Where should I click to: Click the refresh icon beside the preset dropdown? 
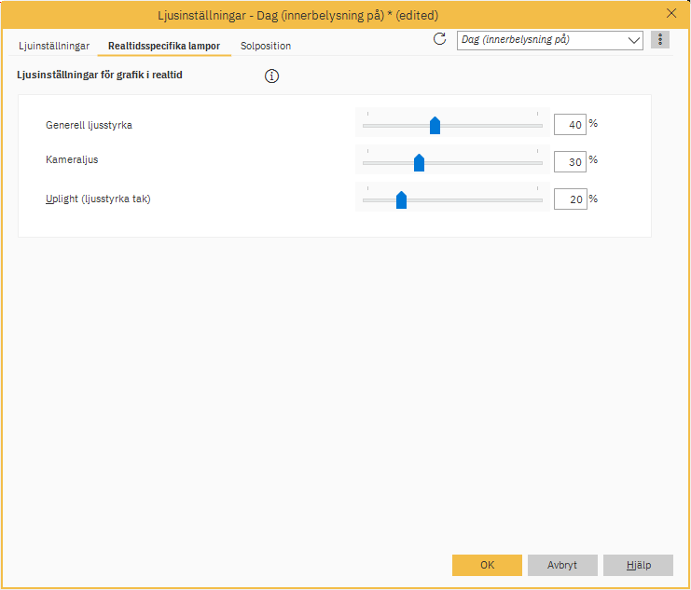440,39
